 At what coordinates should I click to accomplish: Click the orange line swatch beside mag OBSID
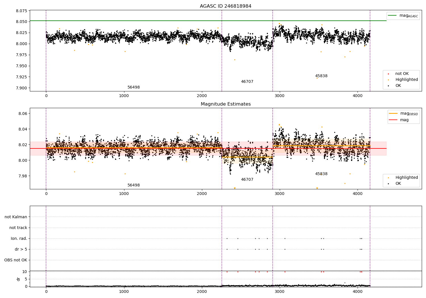tap(393, 114)
